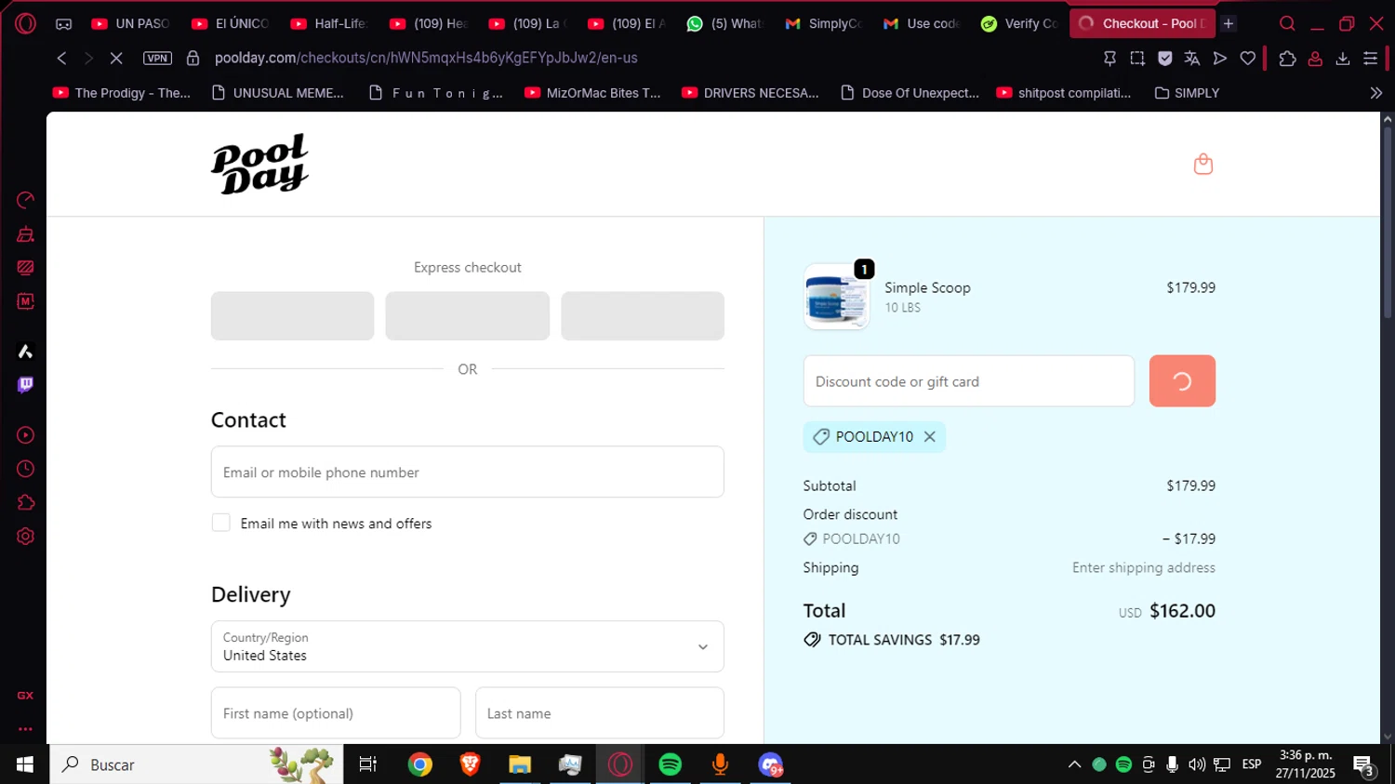
Task: Open Google Chrome from the taskbar
Action: [x=420, y=764]
